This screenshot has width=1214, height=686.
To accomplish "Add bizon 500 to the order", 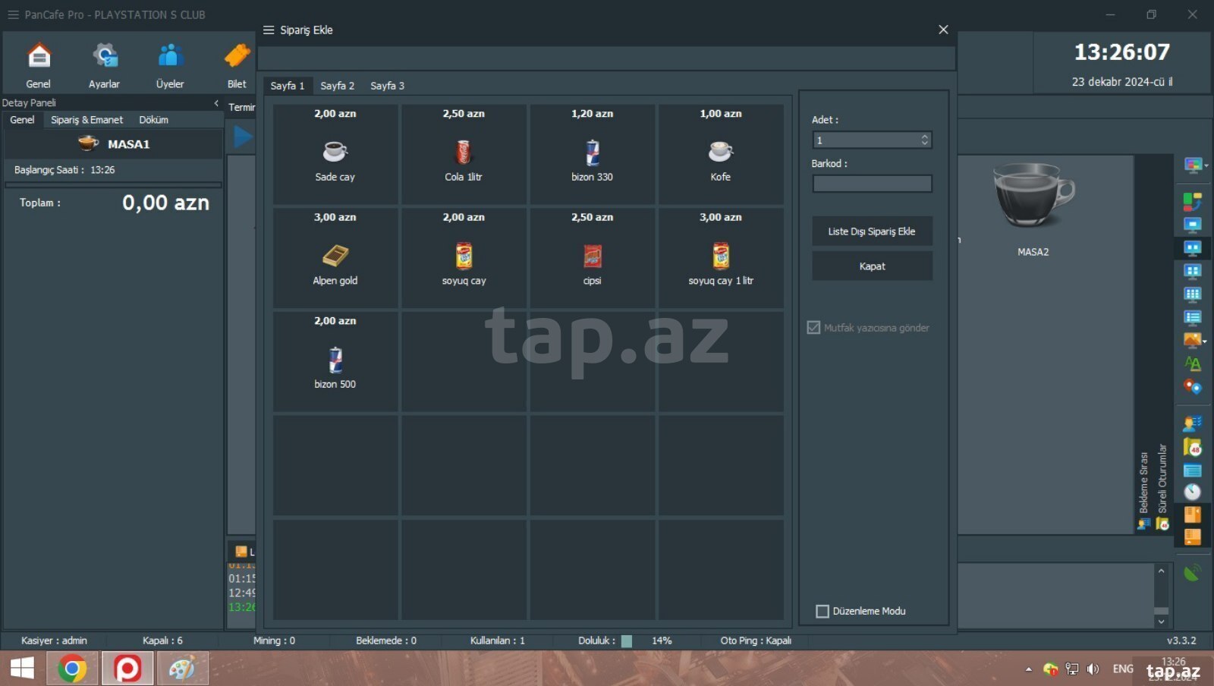I will 335,362.
